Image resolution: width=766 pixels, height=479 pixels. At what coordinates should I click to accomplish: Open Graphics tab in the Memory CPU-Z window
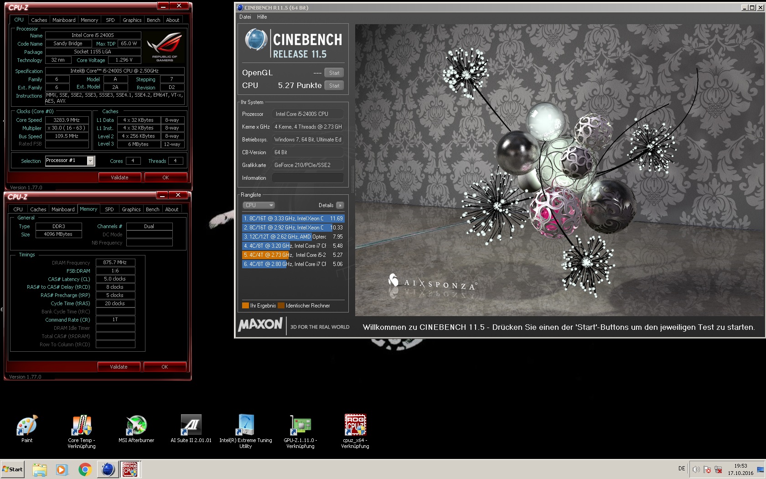[131, 209]
